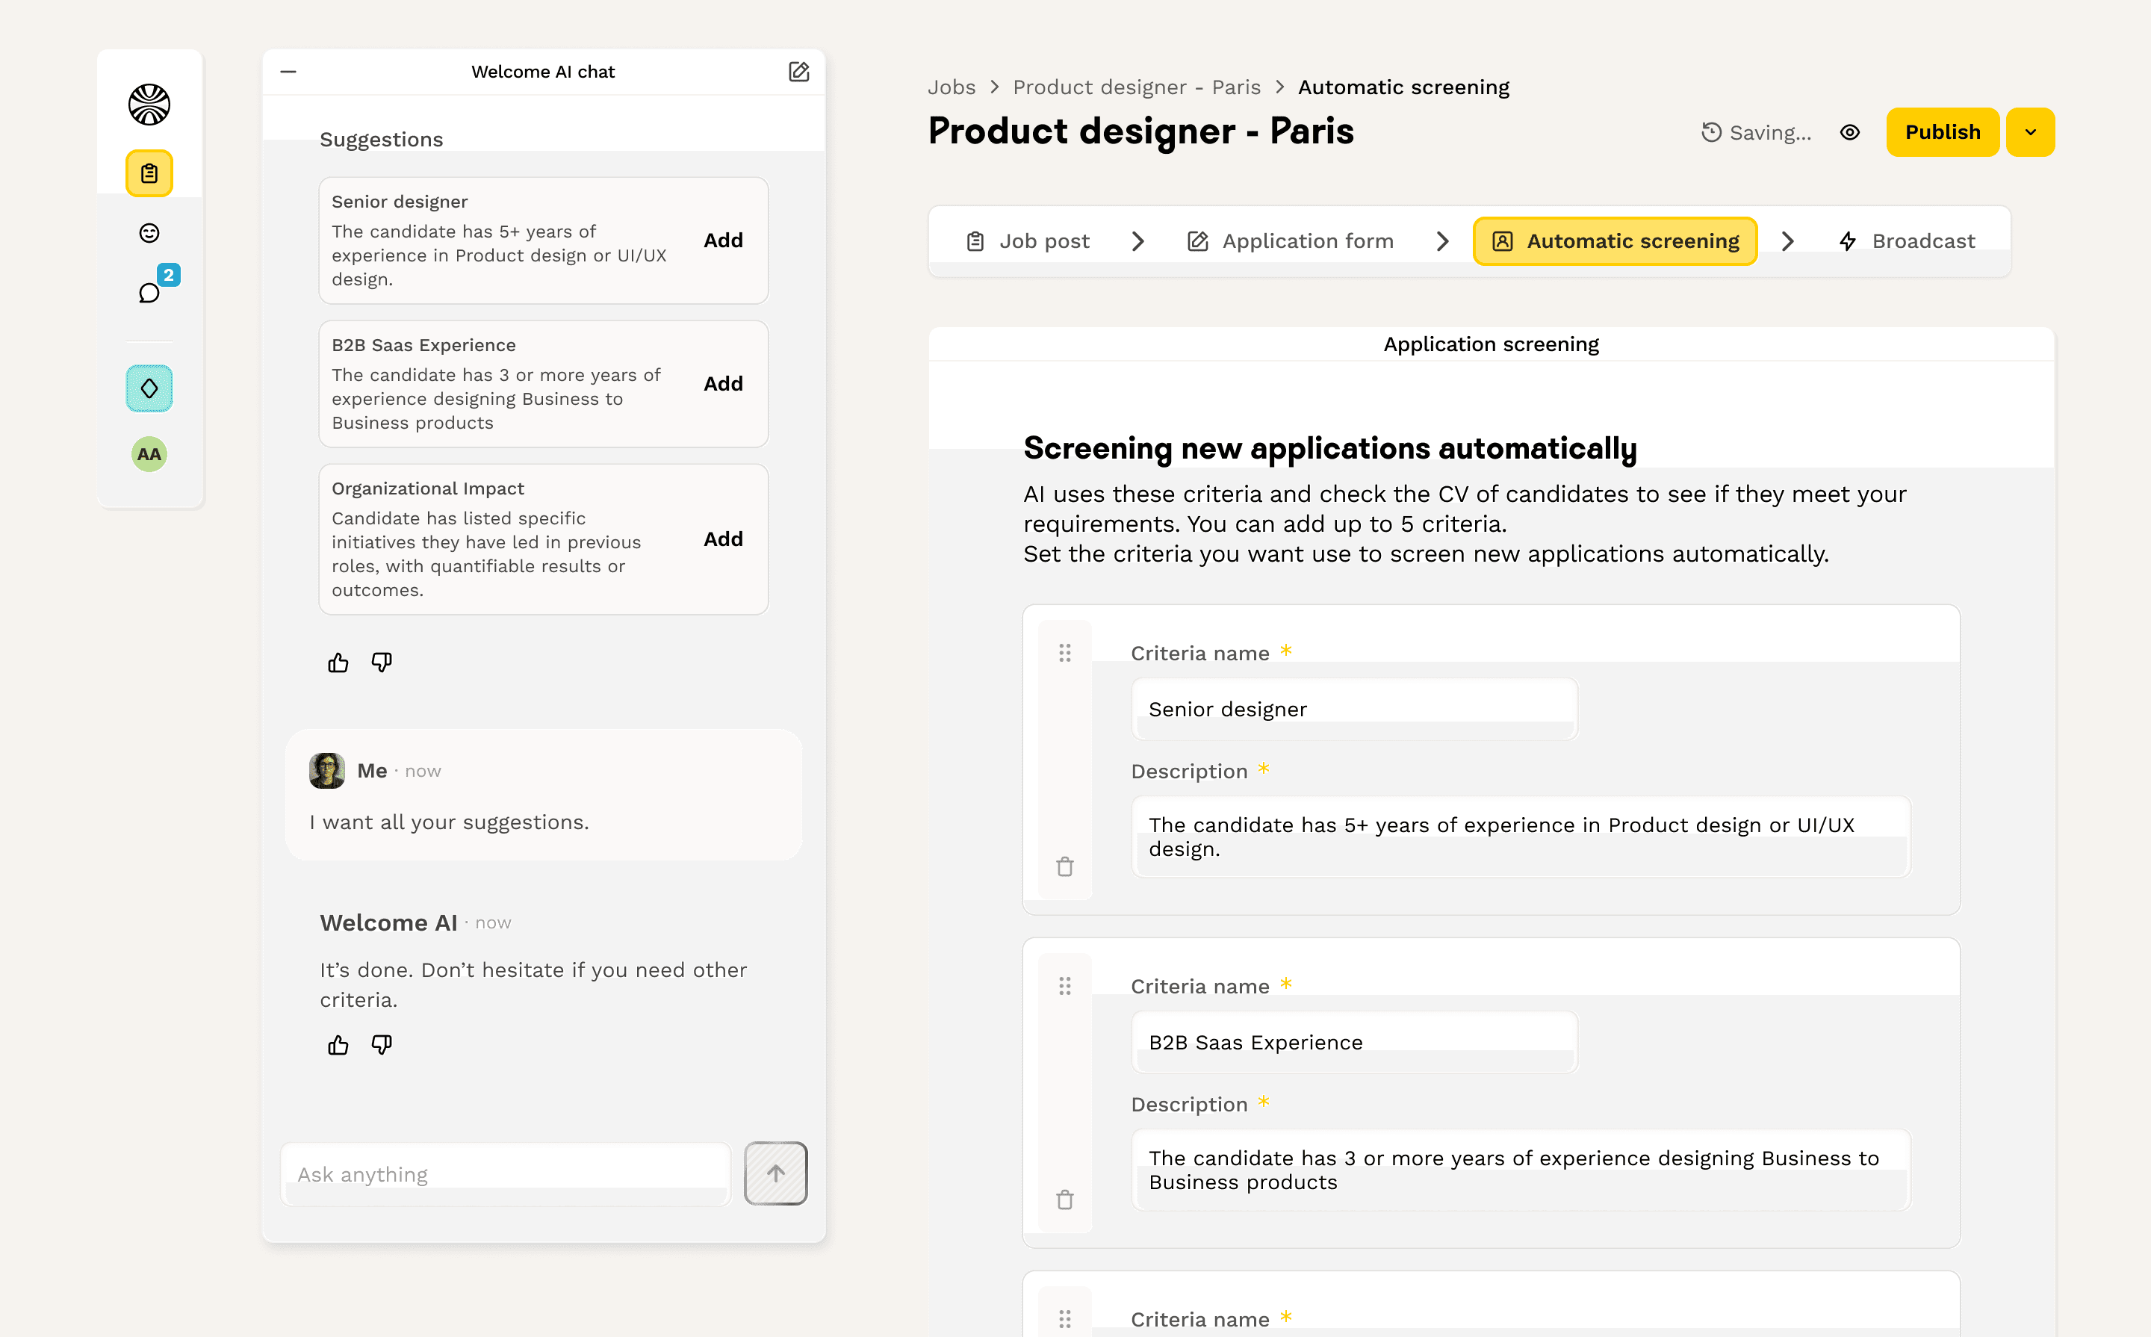
Task: Delete the B2B Saas Experience criteria
Action: click(x=1064, y=1200)
